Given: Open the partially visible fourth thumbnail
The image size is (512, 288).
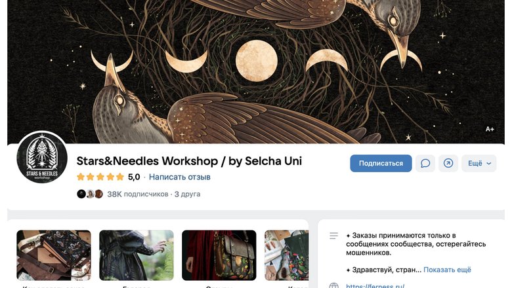Looking at the screenshot, I should (286, 255).
